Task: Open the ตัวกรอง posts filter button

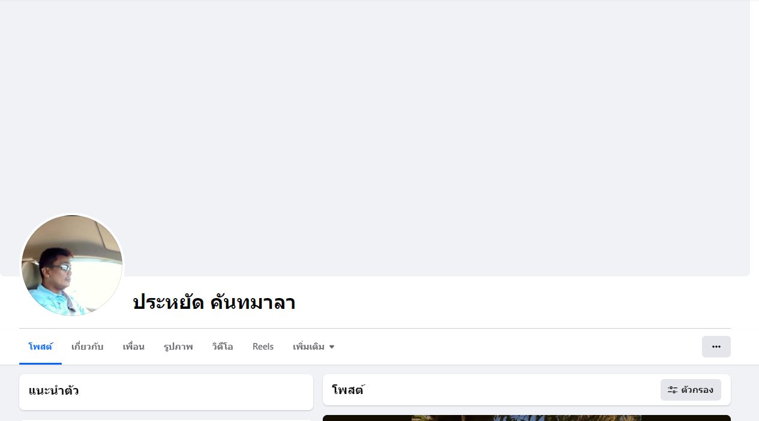Action: point(691,390)
